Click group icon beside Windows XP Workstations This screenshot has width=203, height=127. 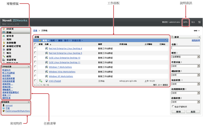coord(47,76)
